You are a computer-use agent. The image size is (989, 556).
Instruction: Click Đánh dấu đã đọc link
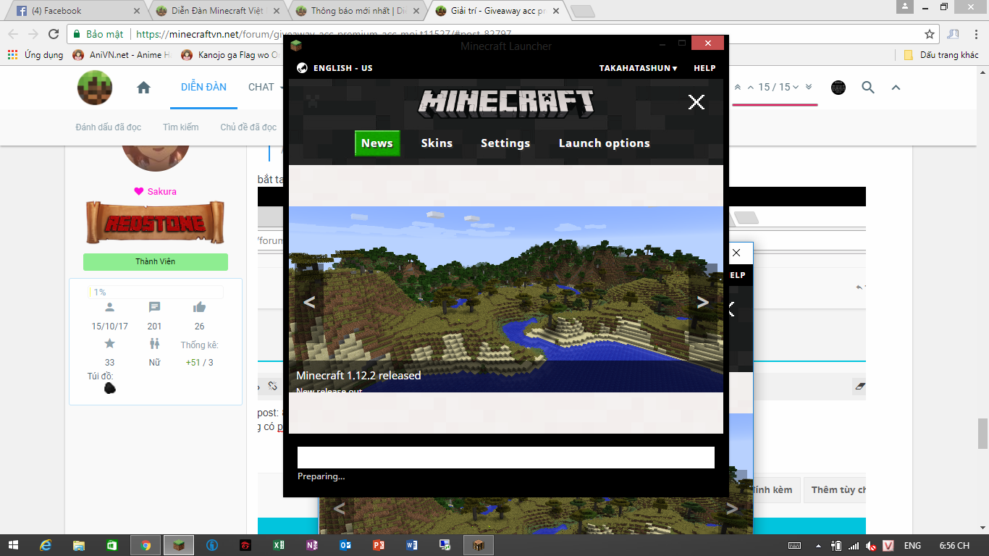click(109, 127)
